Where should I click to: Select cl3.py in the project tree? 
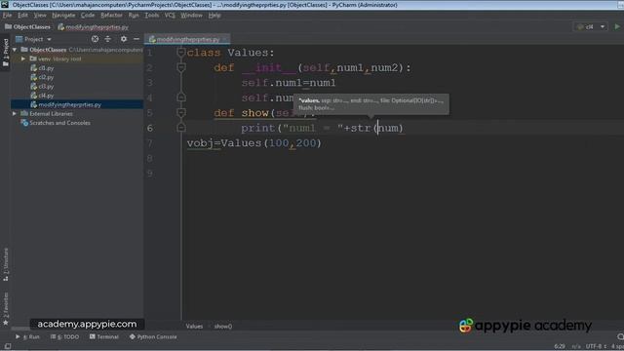point(46,87)
